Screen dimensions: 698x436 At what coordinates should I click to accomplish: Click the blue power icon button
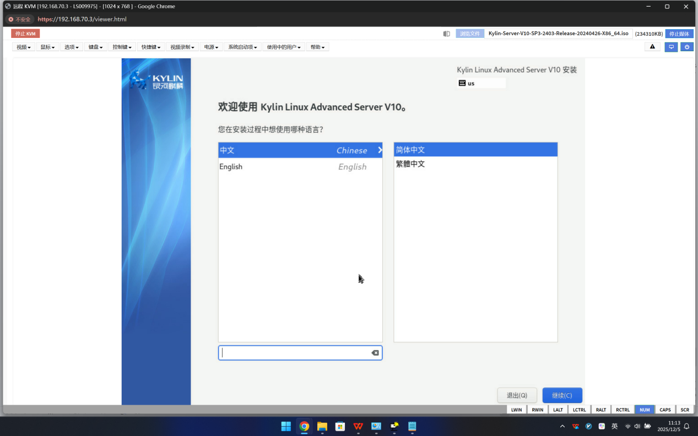coord(686,47)
